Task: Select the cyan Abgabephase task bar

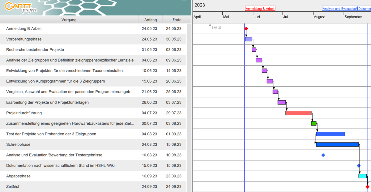Action: click(362, 176)
